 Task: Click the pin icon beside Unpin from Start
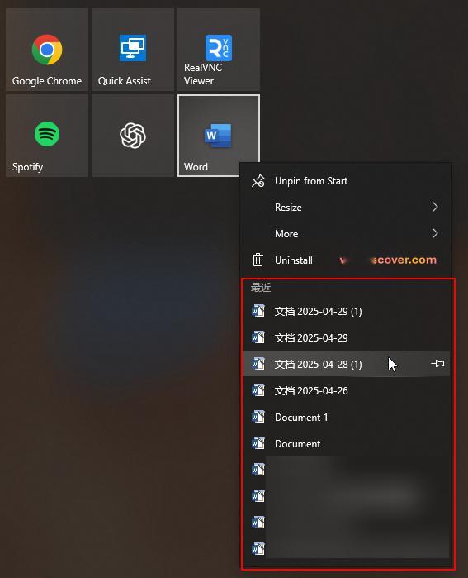258,181
